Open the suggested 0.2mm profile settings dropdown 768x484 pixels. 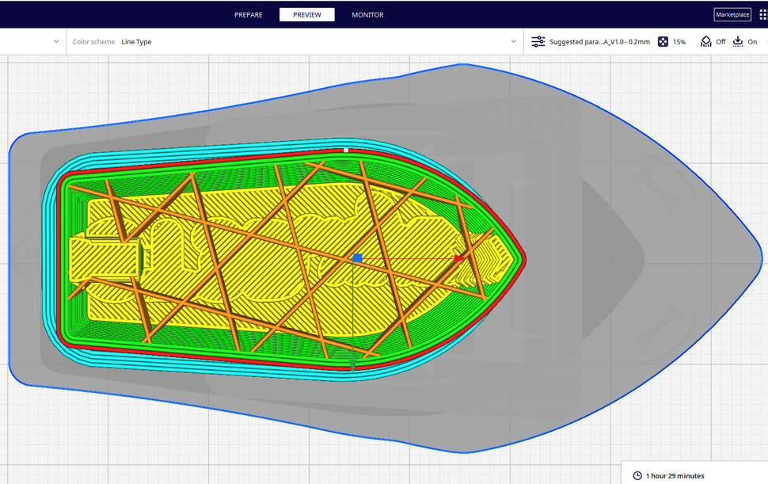[602, 41]
